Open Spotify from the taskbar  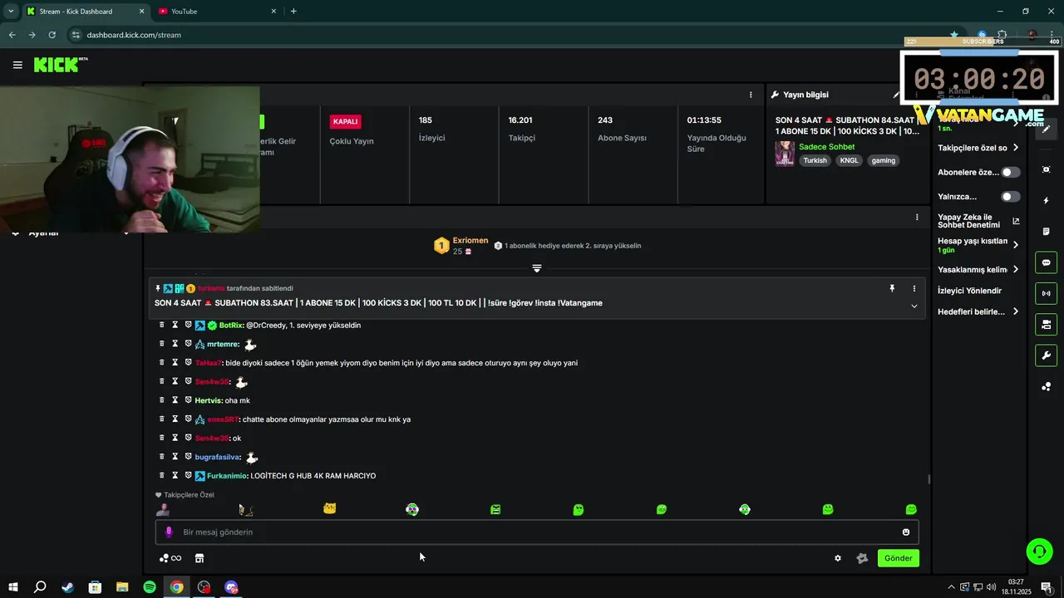coord(150,587)
